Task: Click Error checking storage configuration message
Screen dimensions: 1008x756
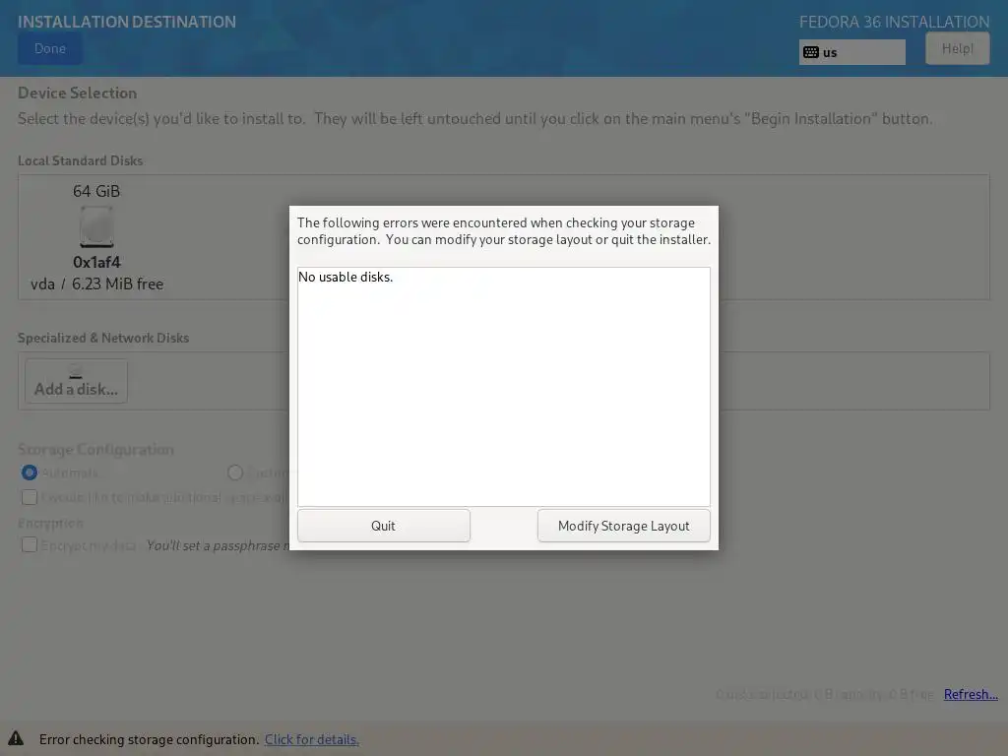Action: coord(150,739)
